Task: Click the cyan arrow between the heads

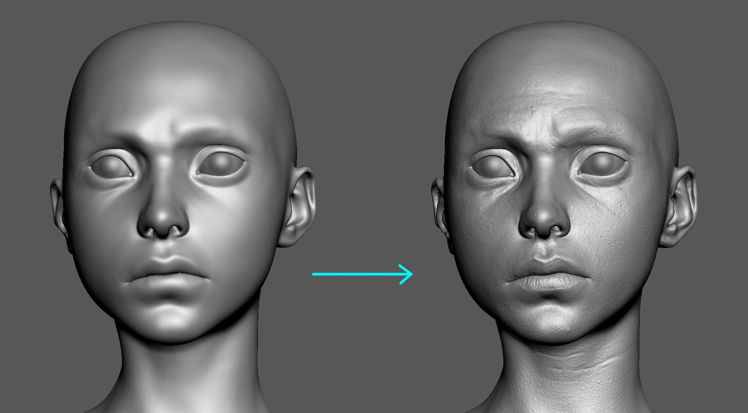Action: tap(359, 274)
